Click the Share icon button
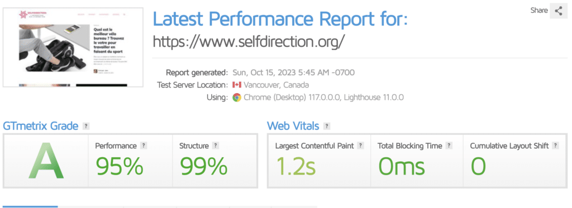The image size is (572, 208). point(559,11)
